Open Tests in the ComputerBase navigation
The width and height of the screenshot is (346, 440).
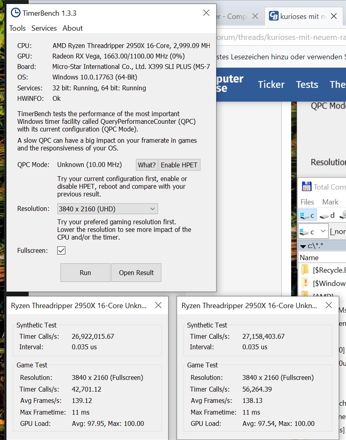coord(307,84)
